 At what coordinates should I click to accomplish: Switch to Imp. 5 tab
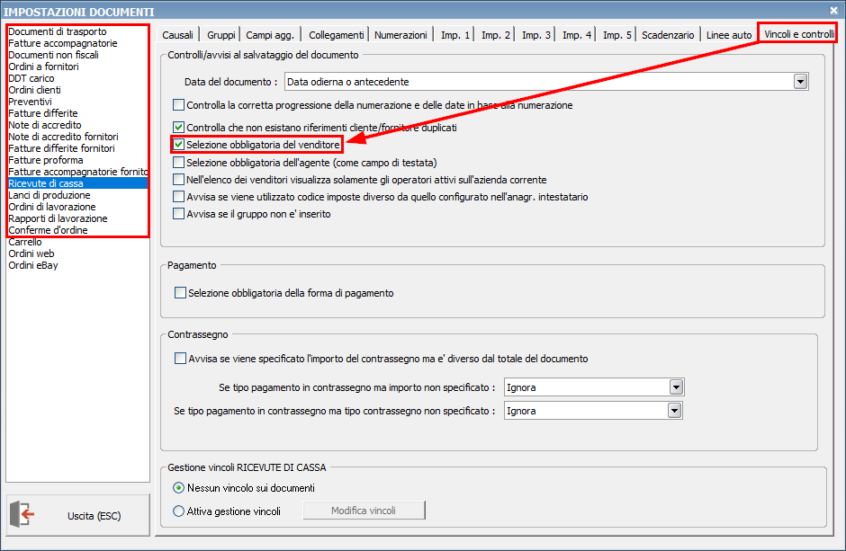coord(617,34)
